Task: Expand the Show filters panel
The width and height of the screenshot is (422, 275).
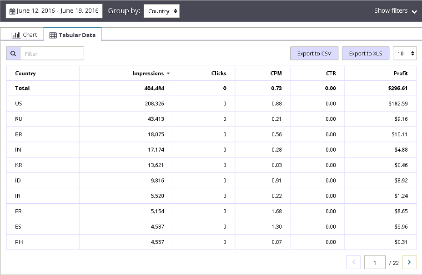Action: pos(395,11)
